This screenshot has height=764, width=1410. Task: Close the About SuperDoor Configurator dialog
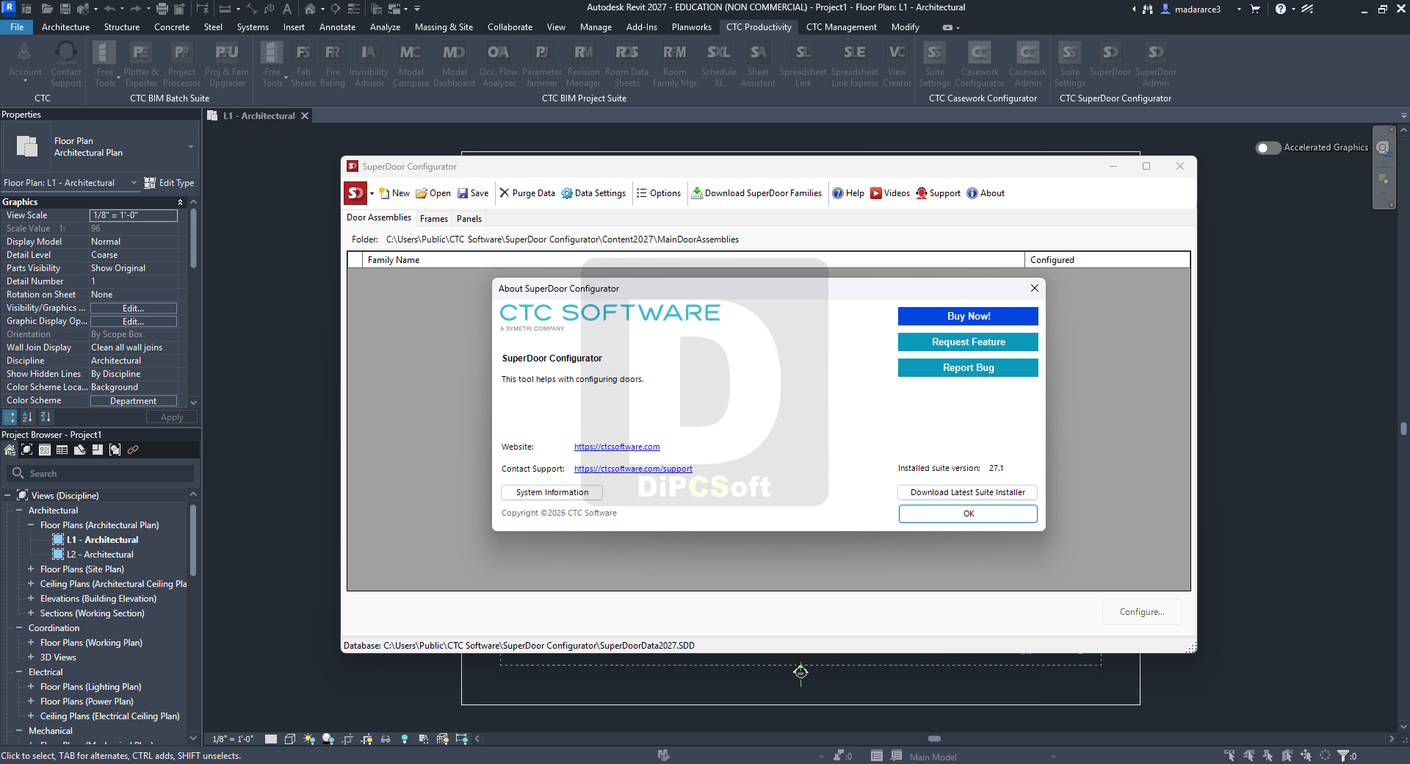tap(1034, 288)
